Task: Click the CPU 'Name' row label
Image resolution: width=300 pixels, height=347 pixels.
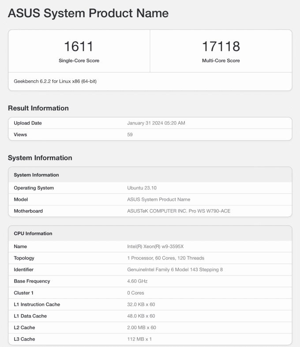Action: tap(20, 246)
